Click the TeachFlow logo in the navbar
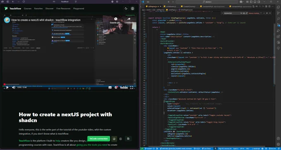281x150 pixels. (x=12, y=9)
